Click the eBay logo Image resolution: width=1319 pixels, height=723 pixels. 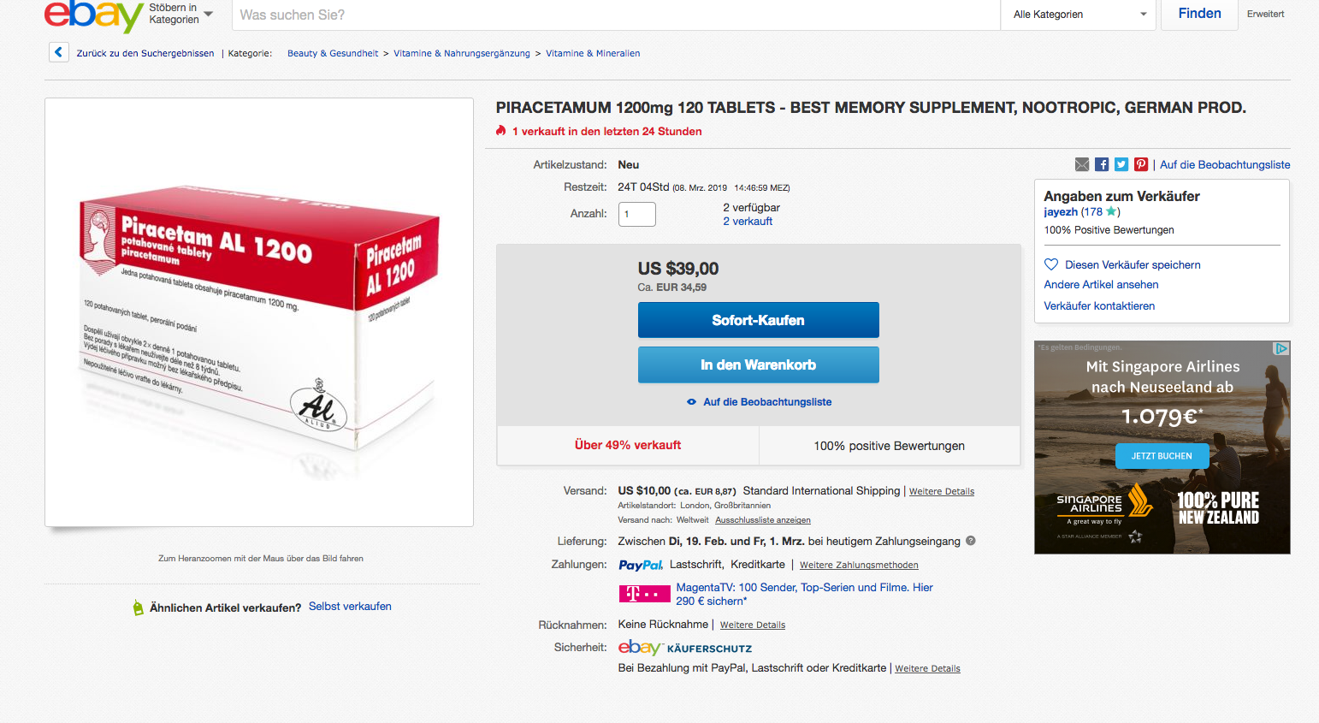click(92, 15)
